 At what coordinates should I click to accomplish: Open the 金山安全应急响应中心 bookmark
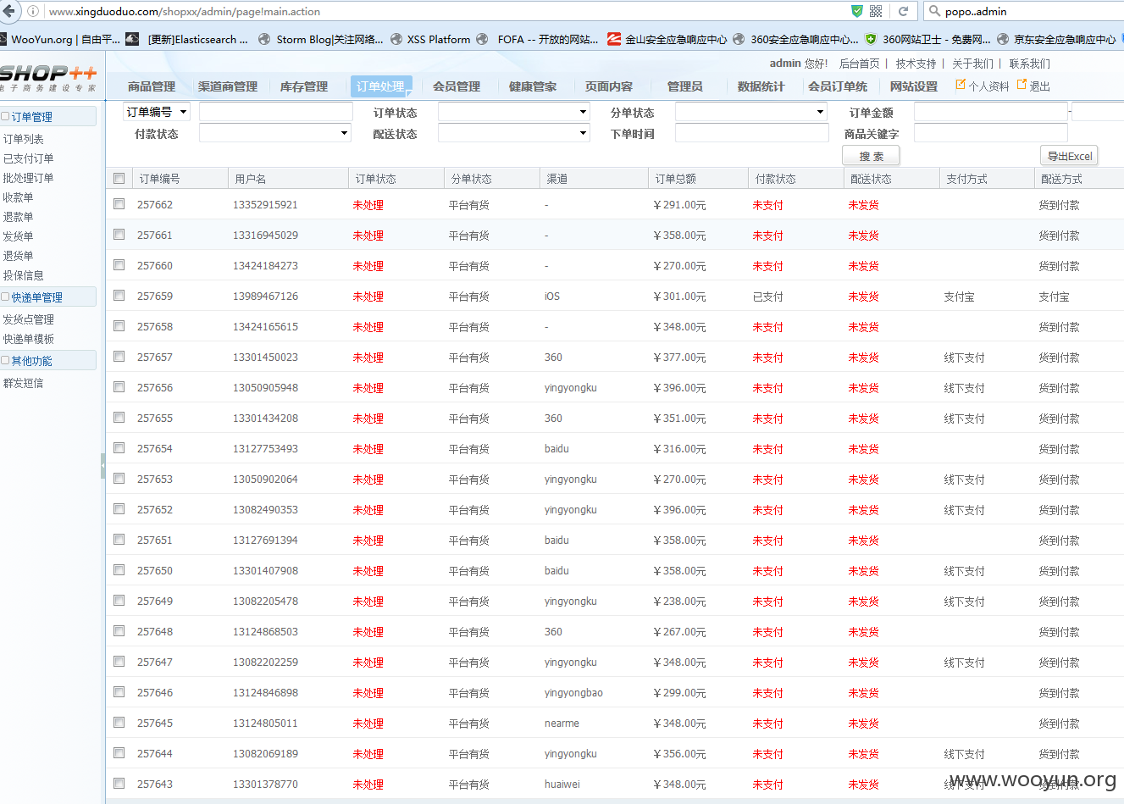[667, 39]
